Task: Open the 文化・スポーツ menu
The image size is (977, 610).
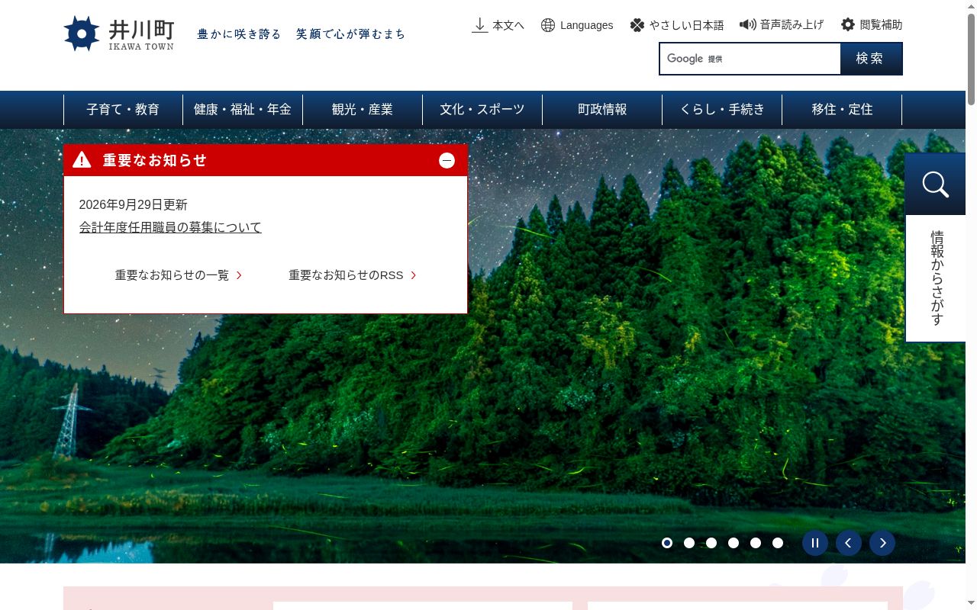Action: coord(482,110)
